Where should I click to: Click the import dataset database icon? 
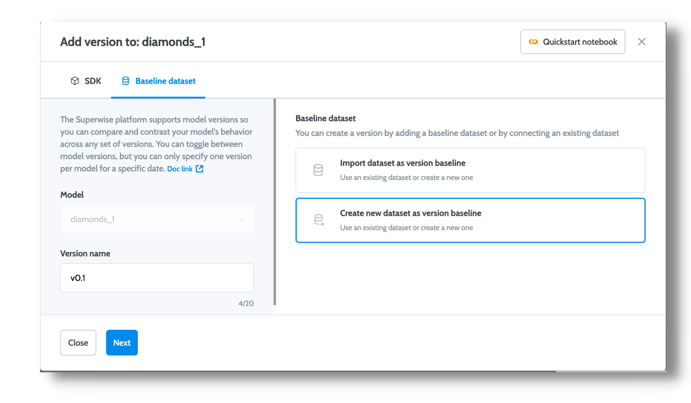318,170
